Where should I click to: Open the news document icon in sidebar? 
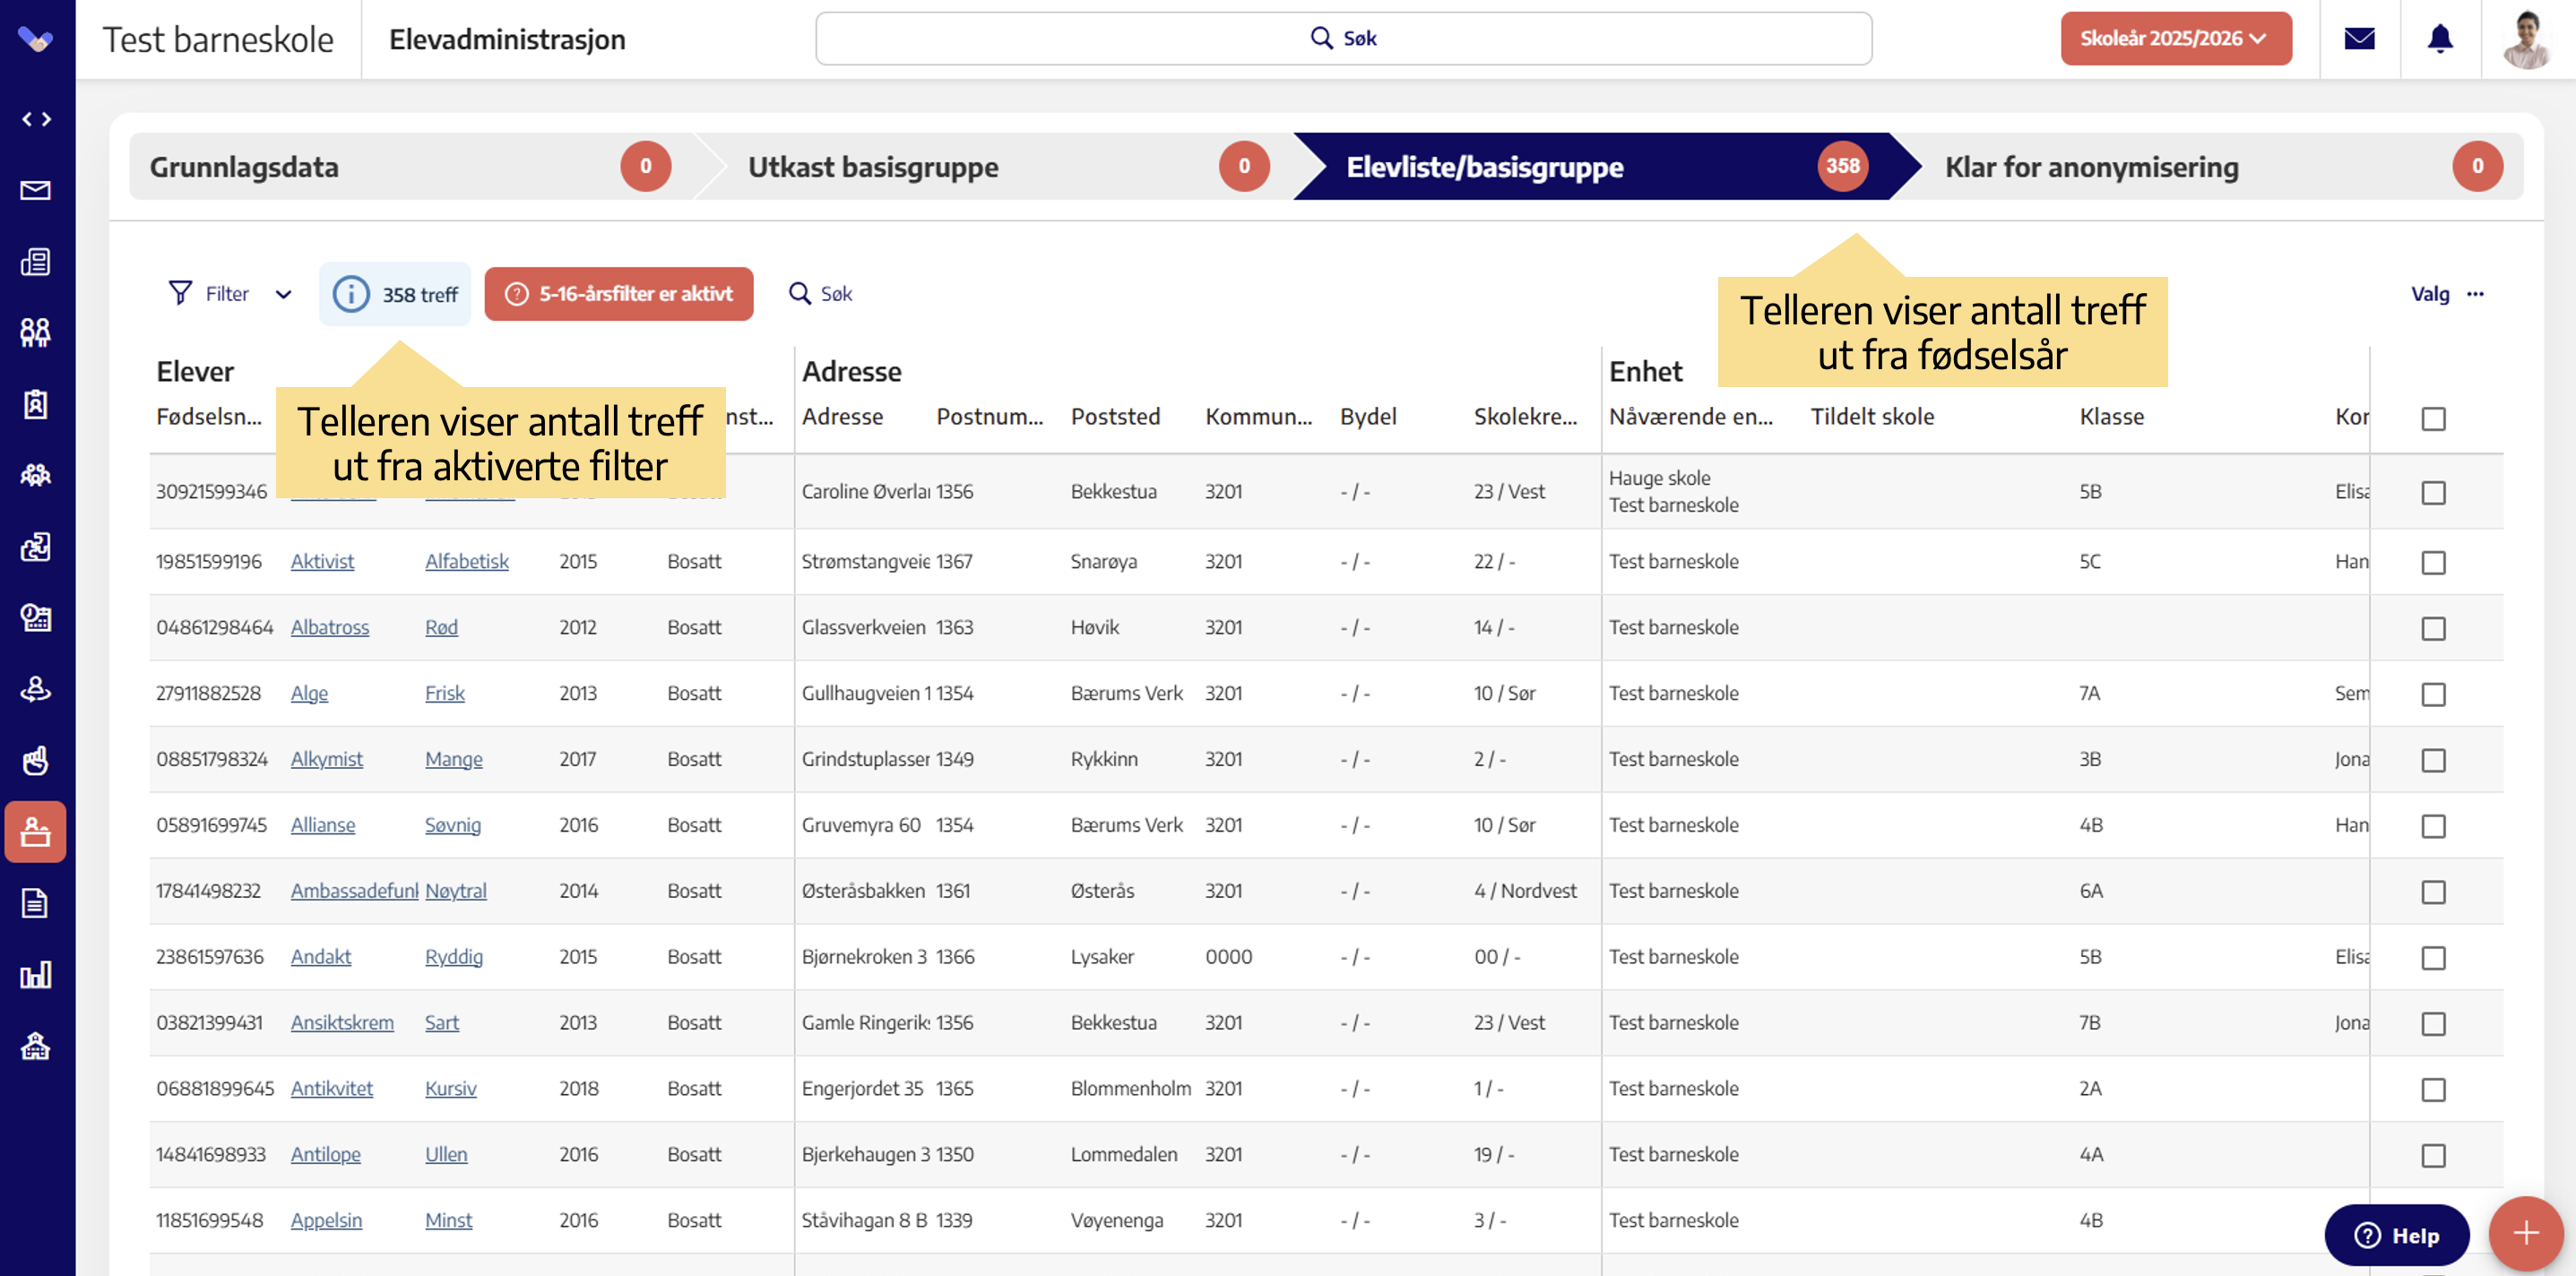[36, 262]
